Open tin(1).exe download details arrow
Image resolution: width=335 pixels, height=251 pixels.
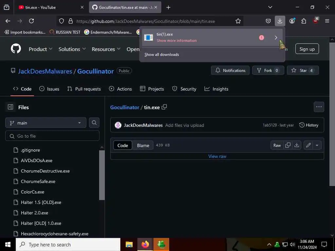click(276, 38)
